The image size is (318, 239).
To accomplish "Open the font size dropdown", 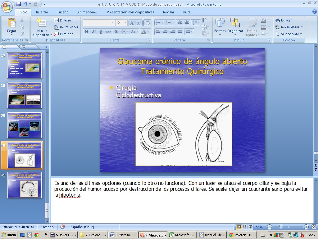I will (125, 23).
